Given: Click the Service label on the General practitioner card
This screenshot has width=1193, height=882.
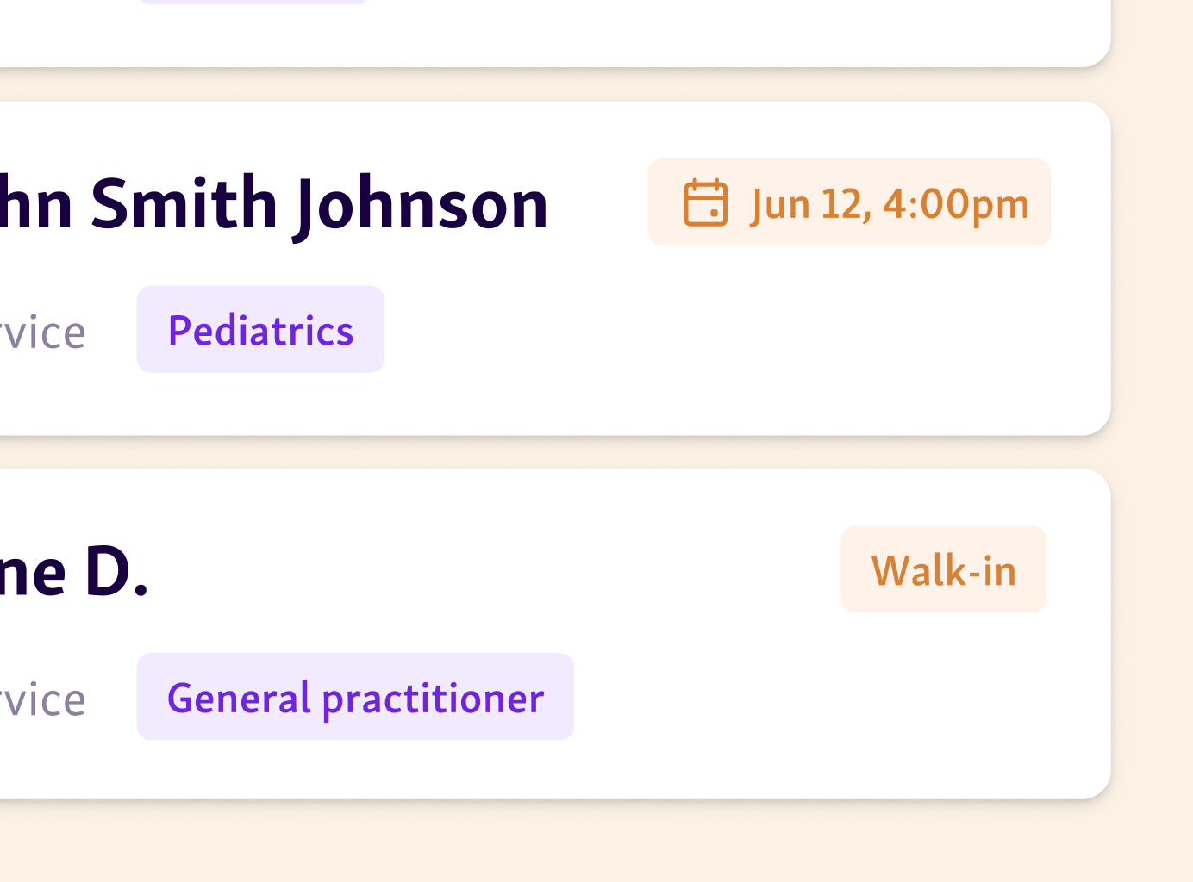Looking at the screenshot, I should click(43, 698).
